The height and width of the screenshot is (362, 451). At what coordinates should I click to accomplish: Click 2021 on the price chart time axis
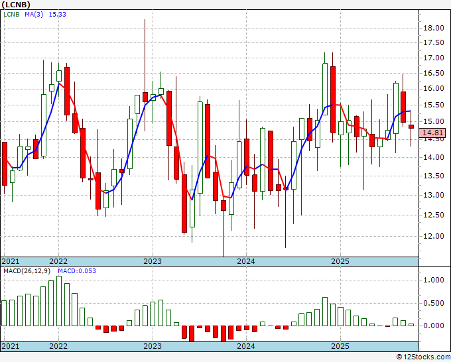click(11, 261)
